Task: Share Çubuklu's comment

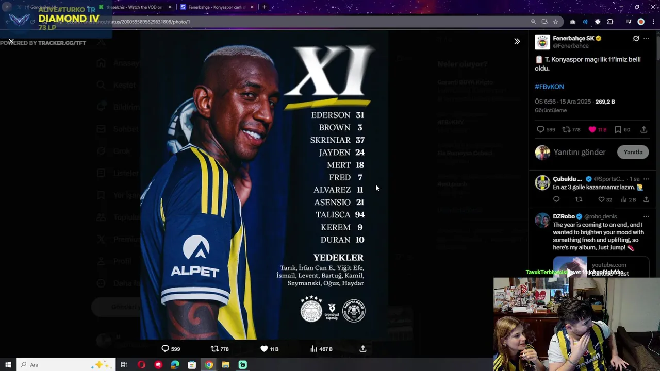Action: click(x=646, y=199)
